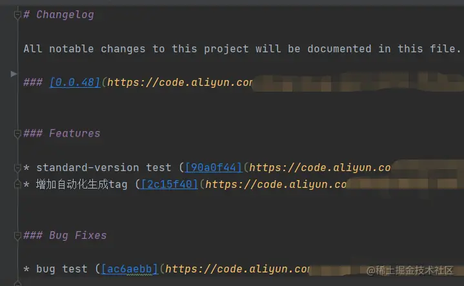
Task: Click the aliyun URL on the 增加自动化生成tag line
Action: pyautogui.click(x=276, y=185)
